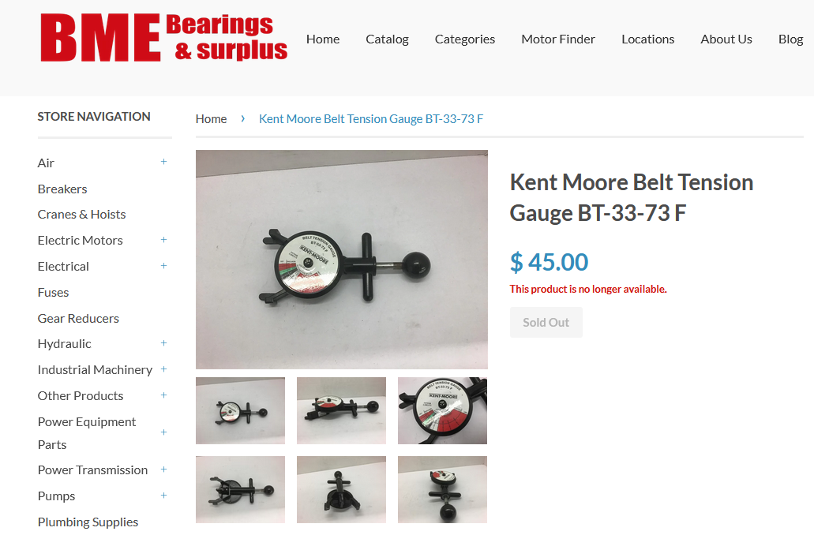The image size is (814, 535).
Task: Click the BME Bearings & Surplus logo
Action: [x=163, y=38]
